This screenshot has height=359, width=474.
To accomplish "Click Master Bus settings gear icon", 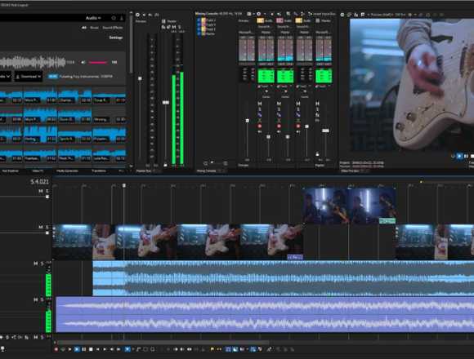I will [137, 15].
